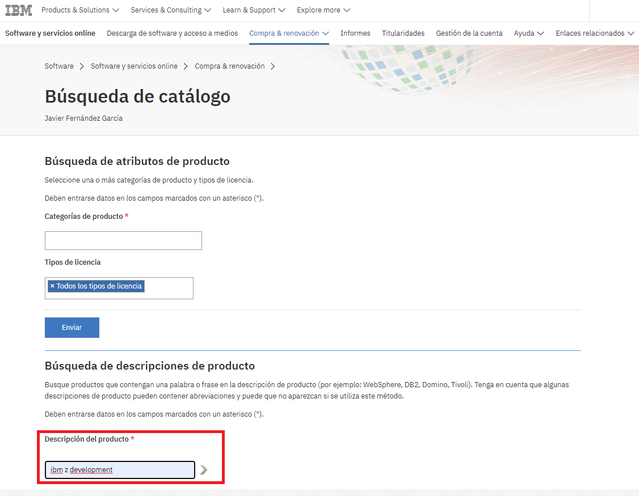Expand the Learn & Support menu
Viewport: 639px width, 496px height.
pyautogui.click(x=254, y=10)
